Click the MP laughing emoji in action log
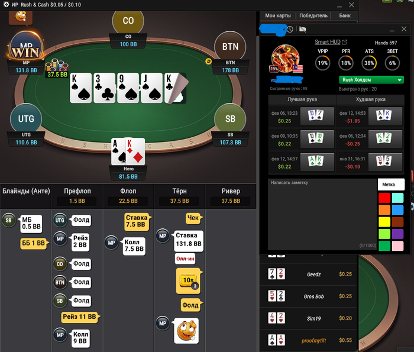The width and height of the screenshot is (414, 352). tap(186, 331)
